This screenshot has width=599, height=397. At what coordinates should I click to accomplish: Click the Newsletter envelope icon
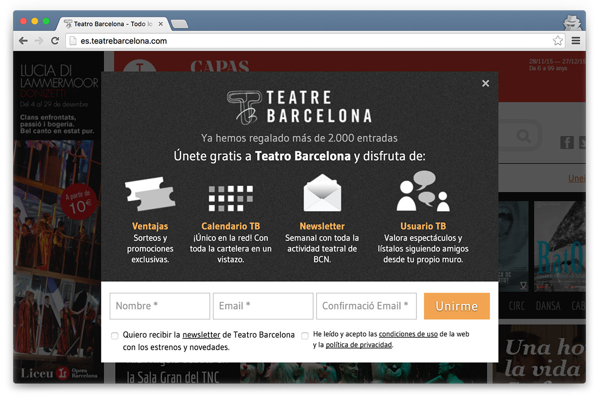click(322, 192)
